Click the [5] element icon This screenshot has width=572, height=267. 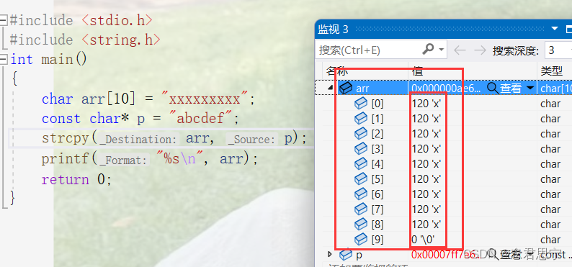click(361, 179)
